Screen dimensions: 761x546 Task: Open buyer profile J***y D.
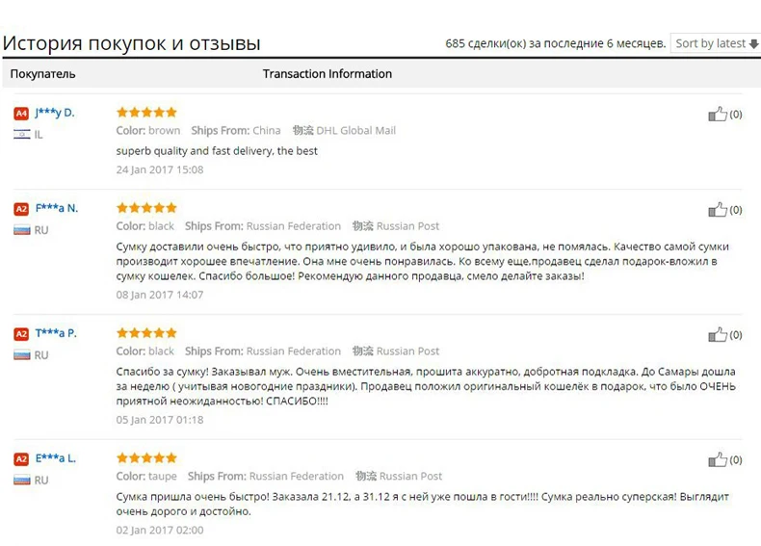55,113
